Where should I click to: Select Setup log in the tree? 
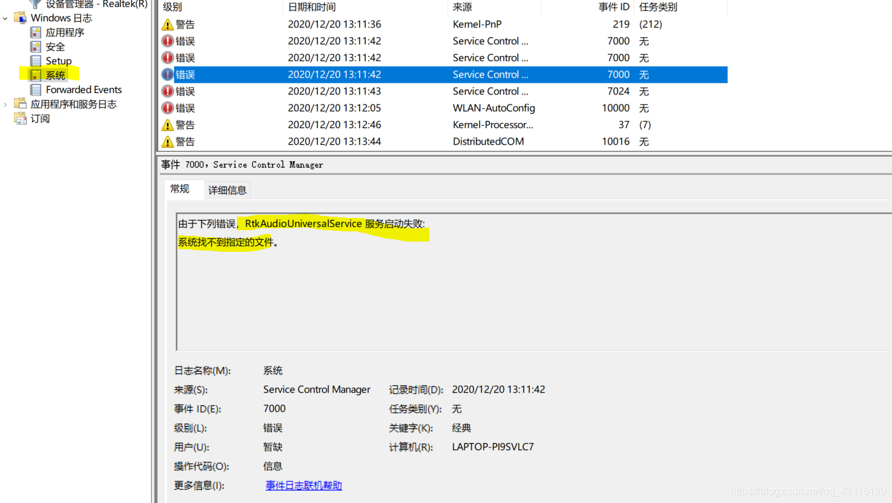pyautogui.click(x=59, y=61)
